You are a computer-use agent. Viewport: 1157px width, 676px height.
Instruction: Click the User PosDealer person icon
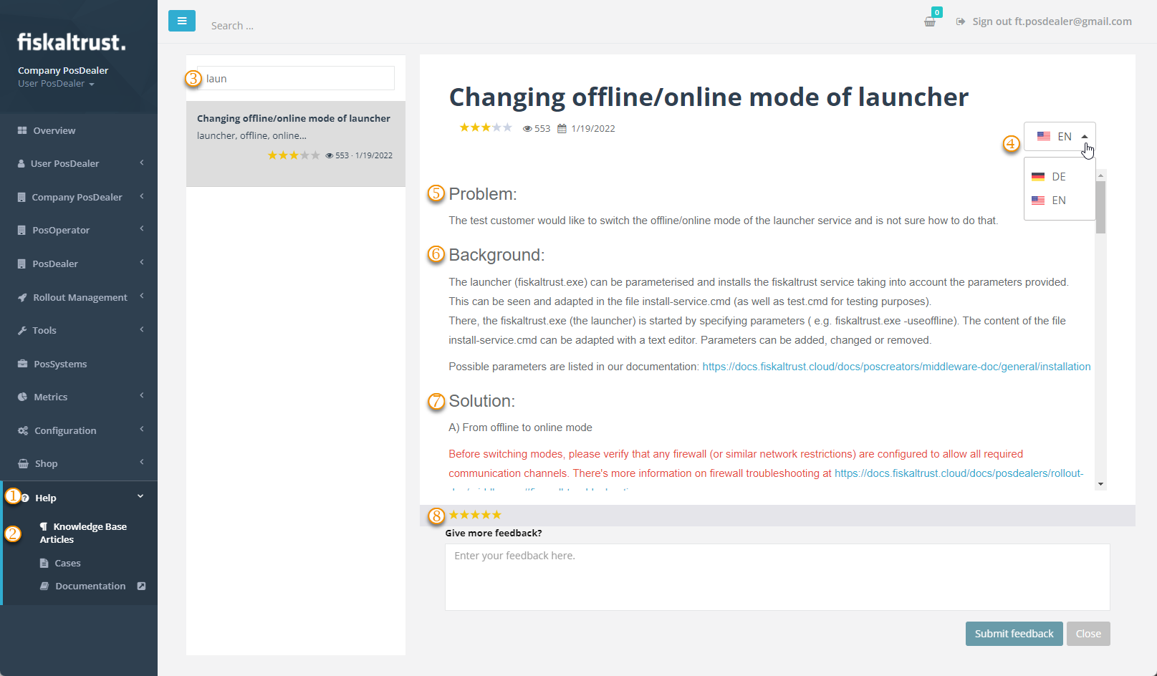(x=21, y=163)
